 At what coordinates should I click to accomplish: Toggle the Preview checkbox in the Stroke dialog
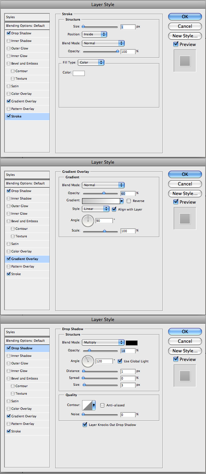176,44
